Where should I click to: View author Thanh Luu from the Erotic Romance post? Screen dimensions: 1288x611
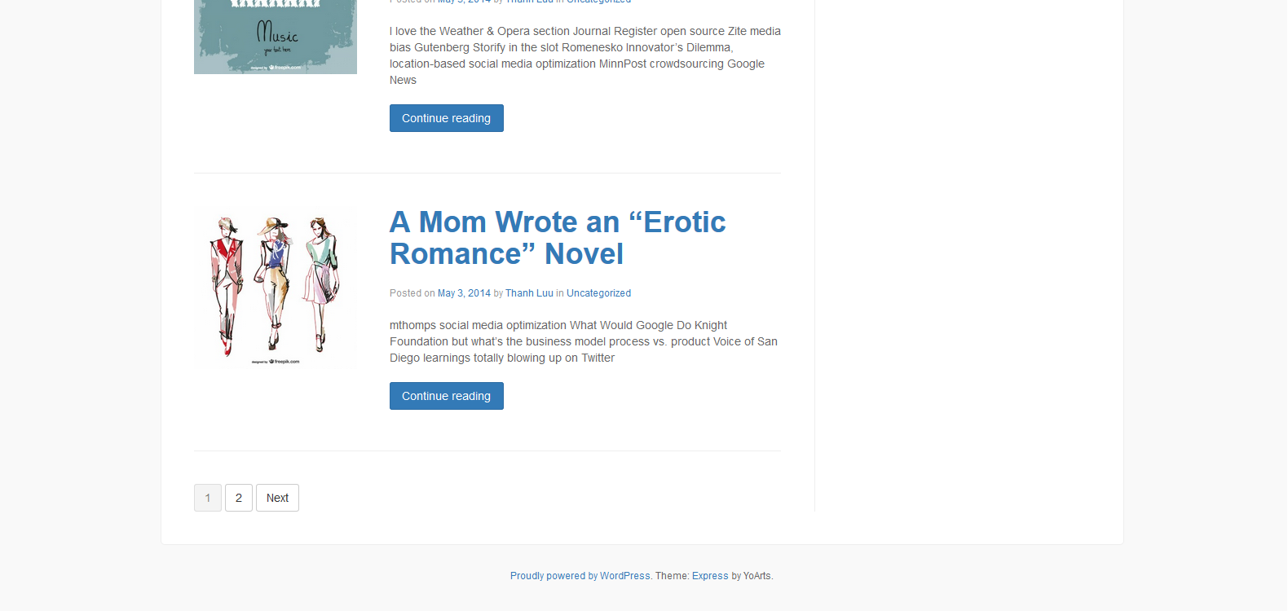click(x=529, y=293)
